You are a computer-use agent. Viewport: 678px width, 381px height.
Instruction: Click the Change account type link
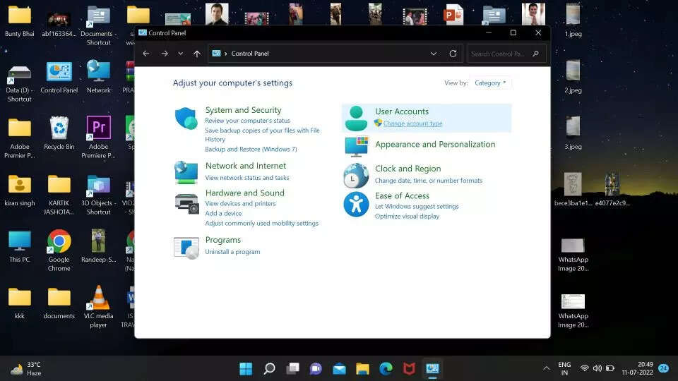click(412, 124)
